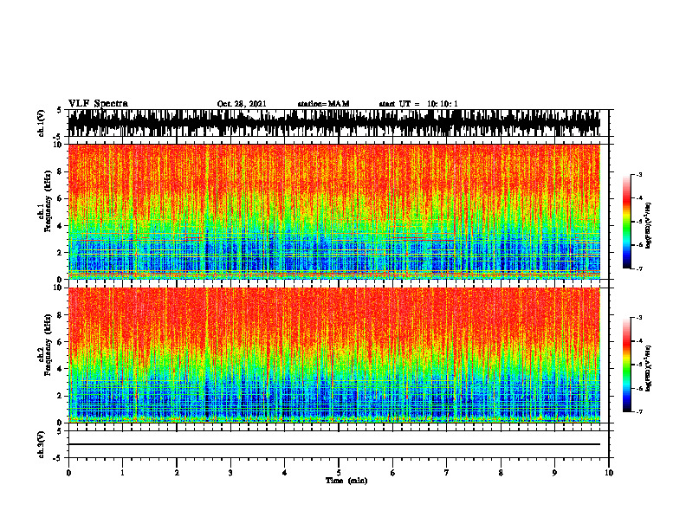Click time axis tick label "0"

click(x=68, y=473)
